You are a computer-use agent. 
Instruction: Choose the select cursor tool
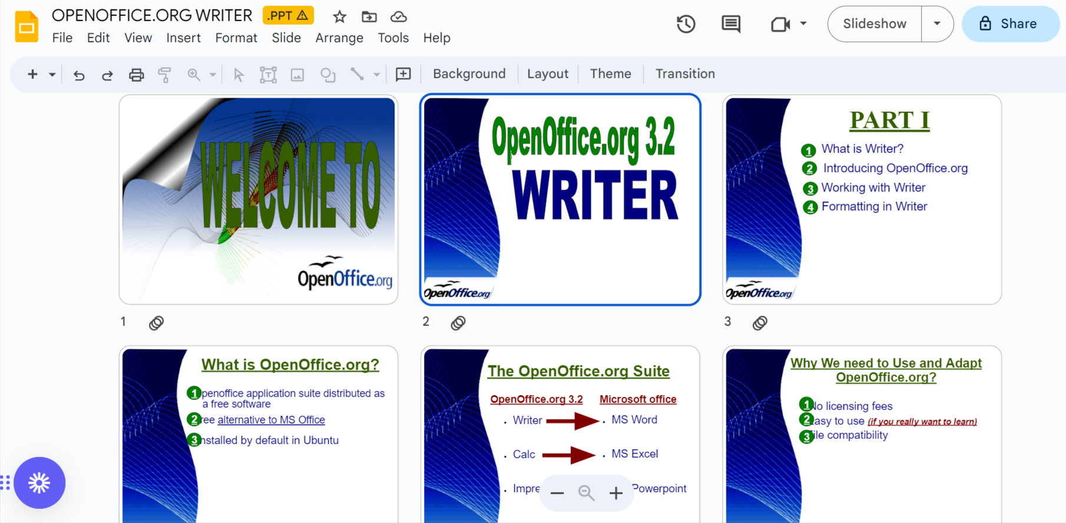[x=239, y=75]
